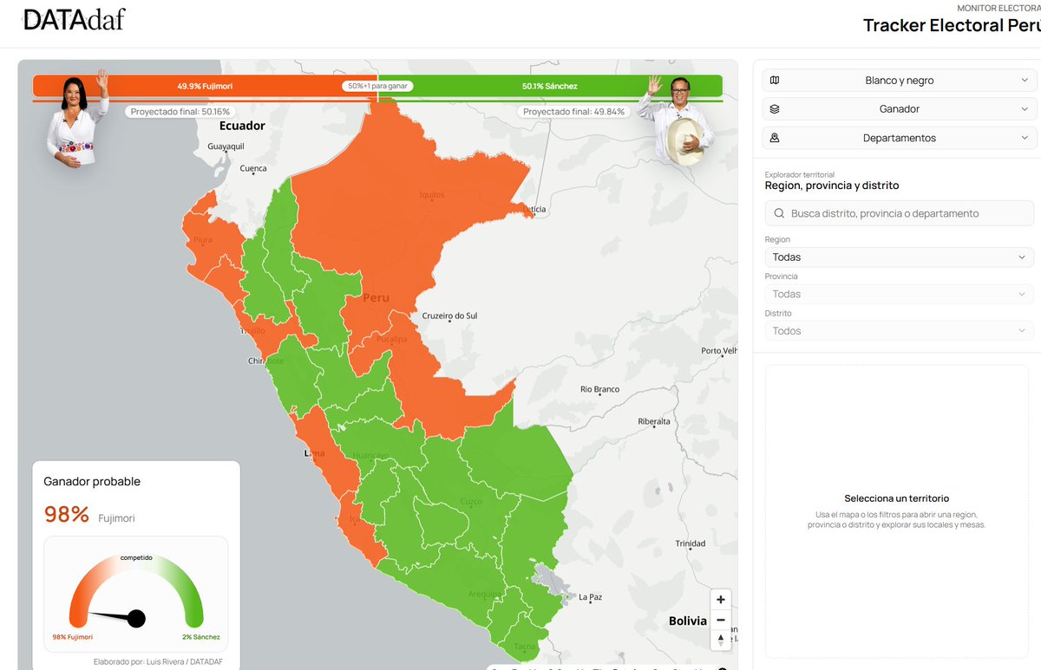This screenshot has height=670, width=1041.
Task: Click the competido label atop the gauge
Action: coord(136,557)
